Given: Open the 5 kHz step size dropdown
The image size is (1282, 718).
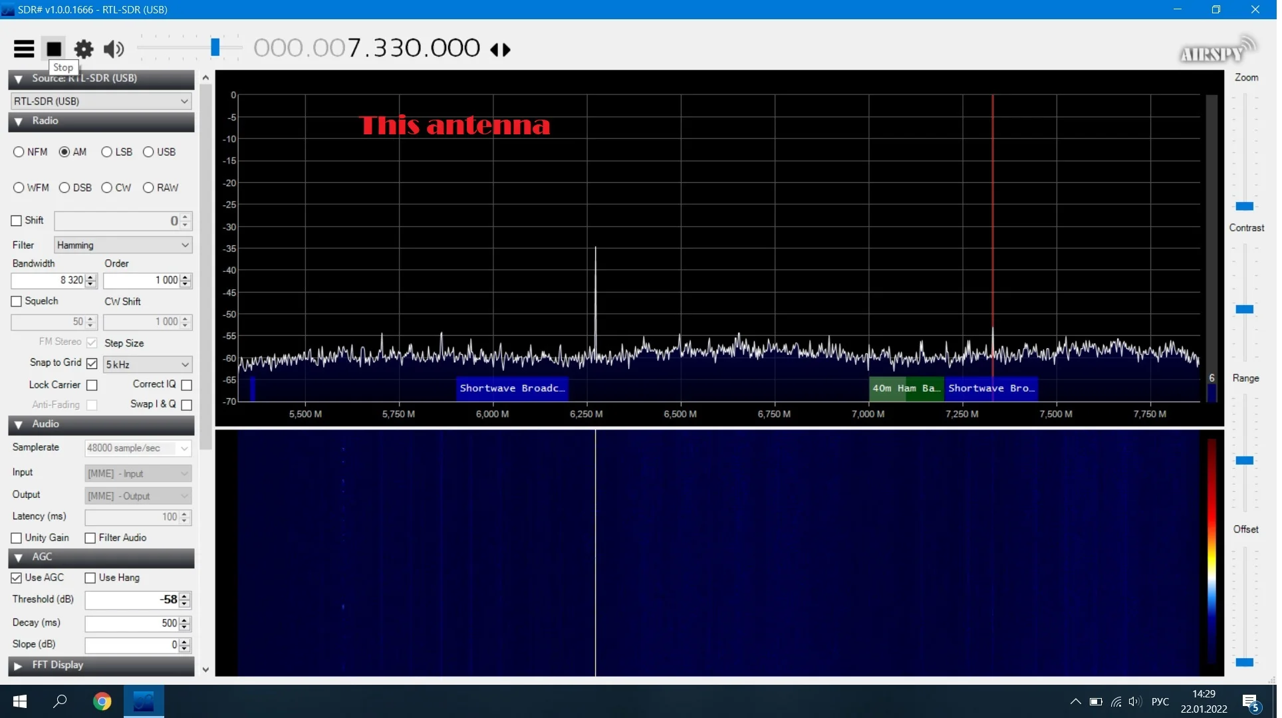Looking at the screenshot, I should (x=148, y=365).
